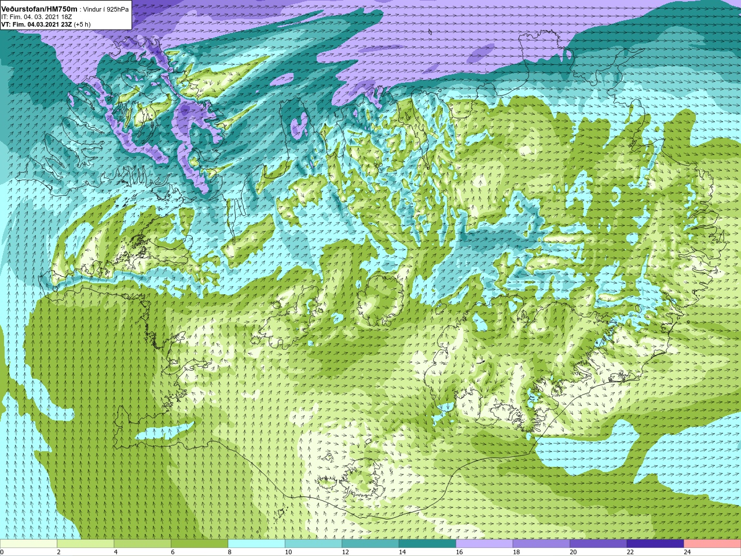Click the legend scale label '22'

[630, 552]
